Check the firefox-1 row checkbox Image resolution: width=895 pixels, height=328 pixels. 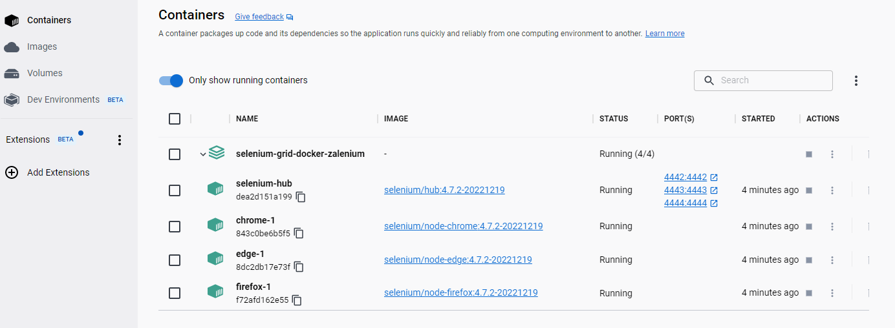pos(175,293)
